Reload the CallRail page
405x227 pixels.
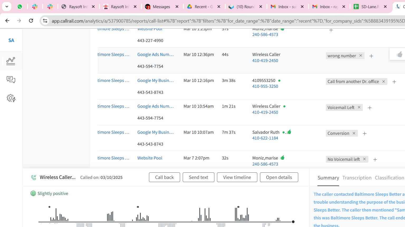(31, 20)
